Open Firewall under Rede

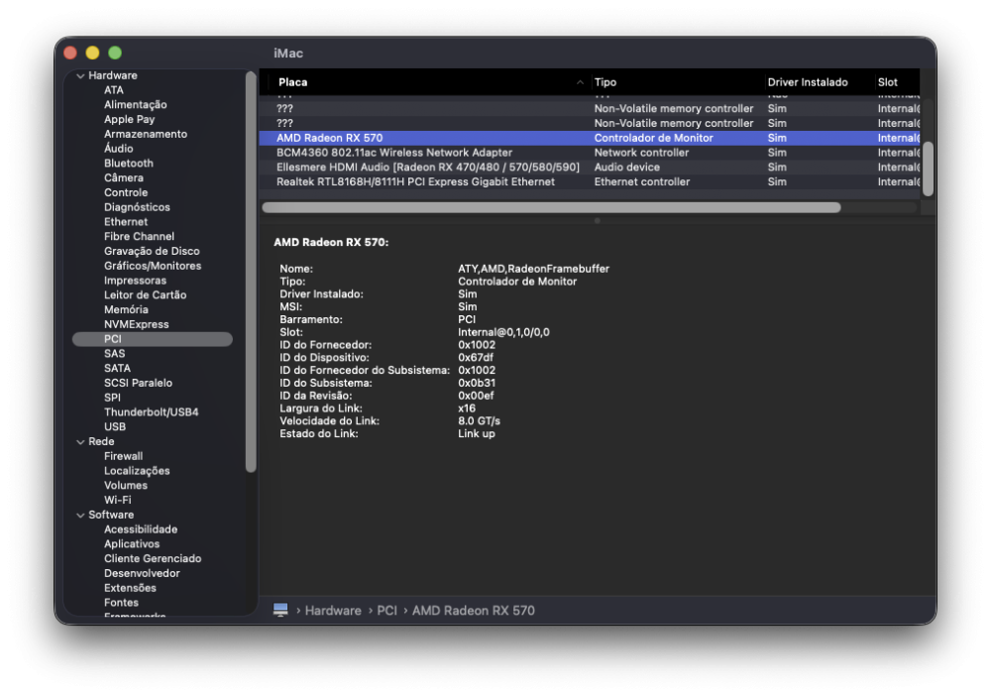[x=123, y=456]
